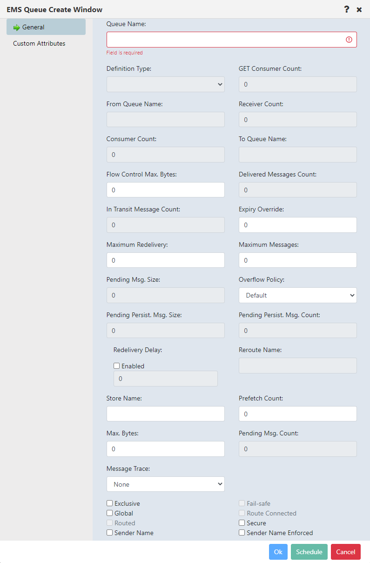Click the error indicator inside Queue Name field
Screen dimensions: 370x563
click(349, 40)
